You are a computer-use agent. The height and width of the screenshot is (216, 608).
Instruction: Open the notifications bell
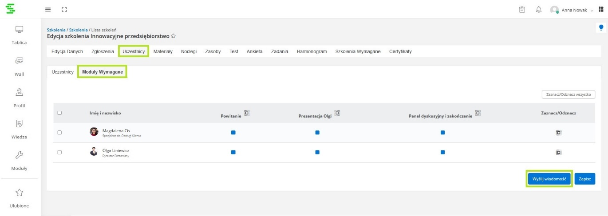click(539, 10)
